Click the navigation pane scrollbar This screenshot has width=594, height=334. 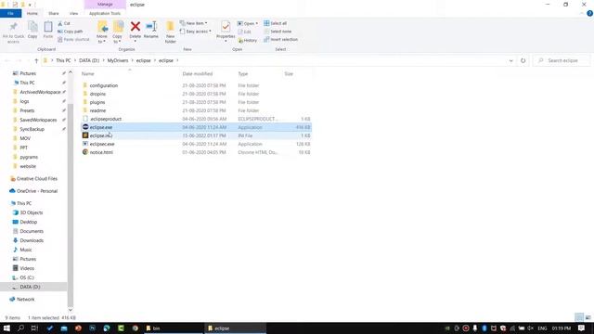pyautogui.click(x=71, y=204)
